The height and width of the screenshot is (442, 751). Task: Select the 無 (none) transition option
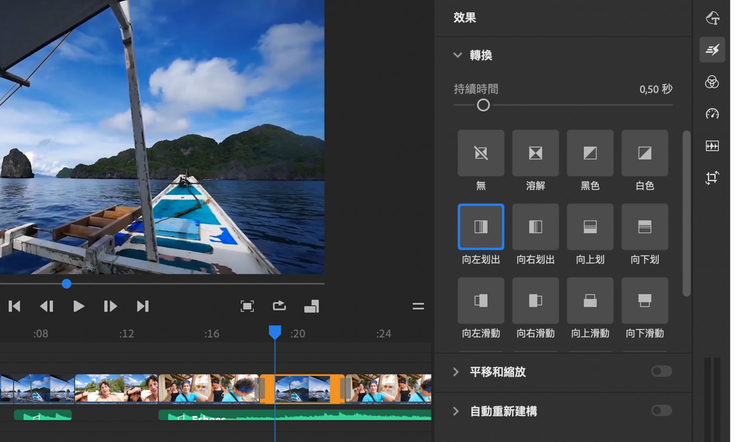coord(481,153)
